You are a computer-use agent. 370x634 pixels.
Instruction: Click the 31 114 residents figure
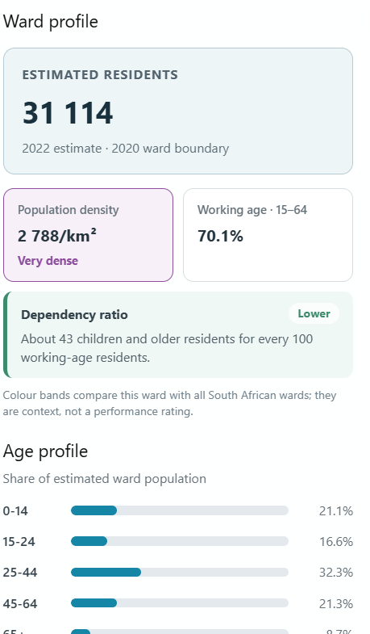(68, 113)
